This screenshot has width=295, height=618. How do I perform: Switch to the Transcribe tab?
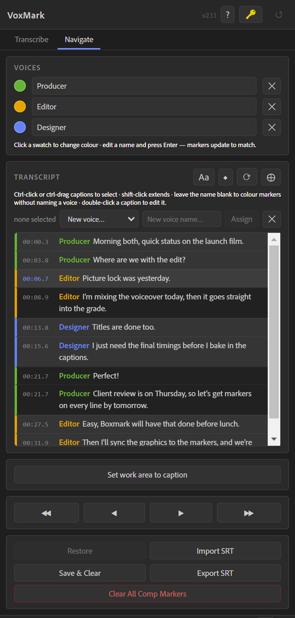[x=31, y=40]
